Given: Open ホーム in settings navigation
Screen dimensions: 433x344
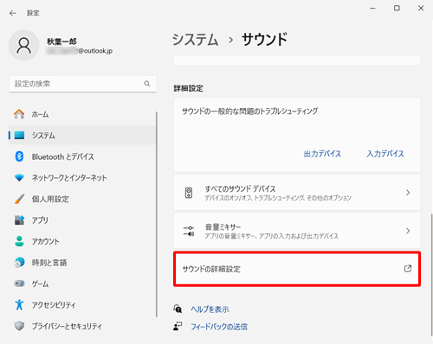Looking at the screenshot, I should coord(82,114).
